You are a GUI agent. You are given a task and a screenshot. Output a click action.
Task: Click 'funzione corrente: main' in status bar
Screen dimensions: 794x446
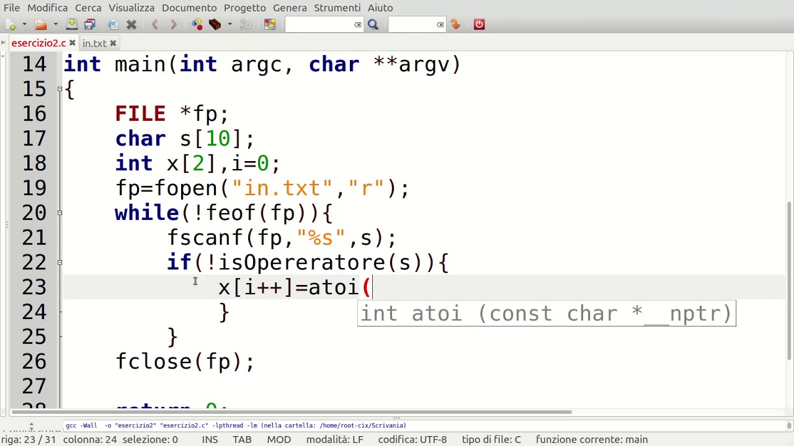[x=592, y=440]
